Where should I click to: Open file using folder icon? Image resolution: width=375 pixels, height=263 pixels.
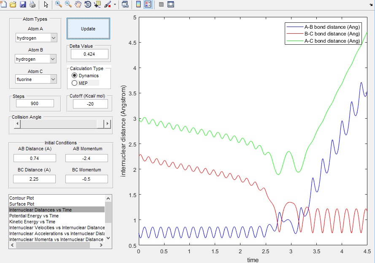[13, 5]
